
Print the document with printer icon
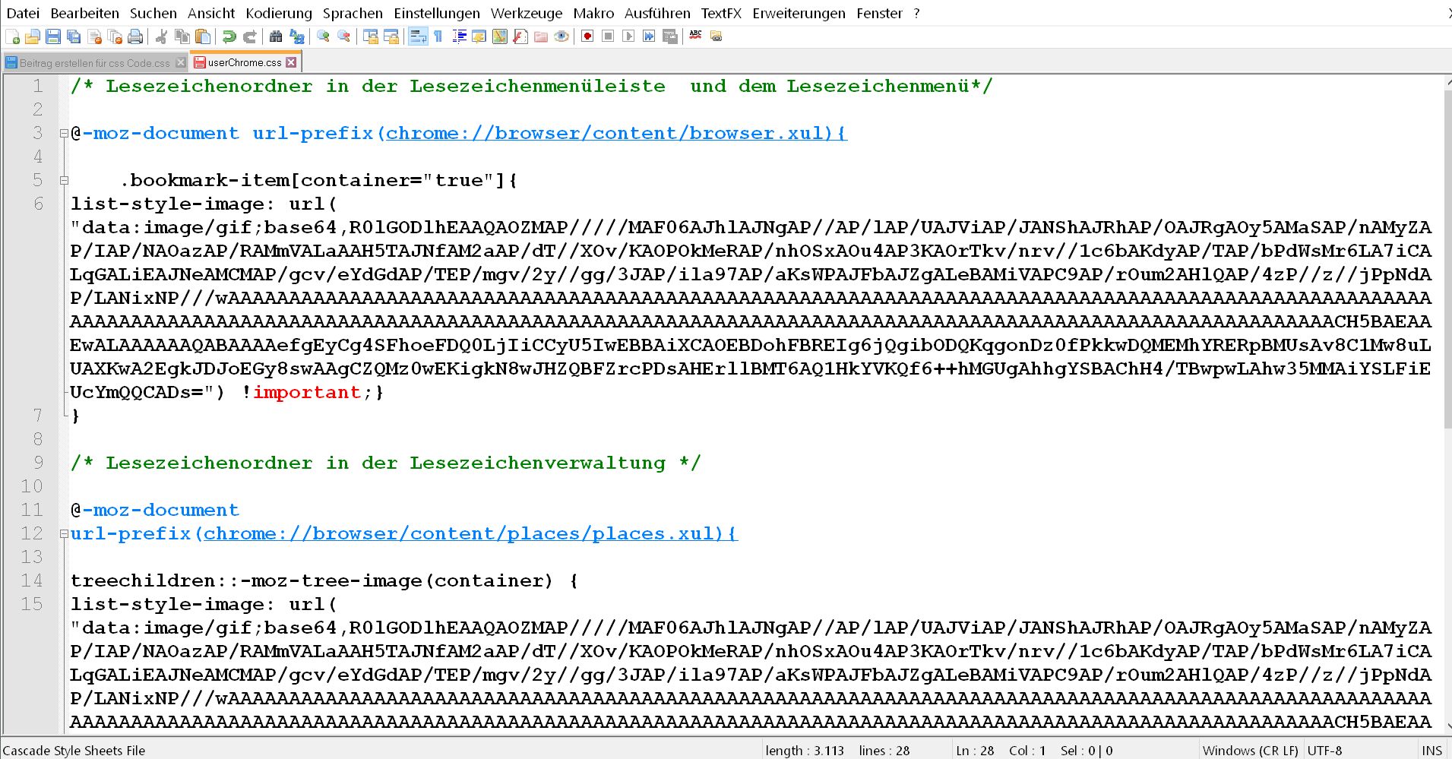point(135,36)
